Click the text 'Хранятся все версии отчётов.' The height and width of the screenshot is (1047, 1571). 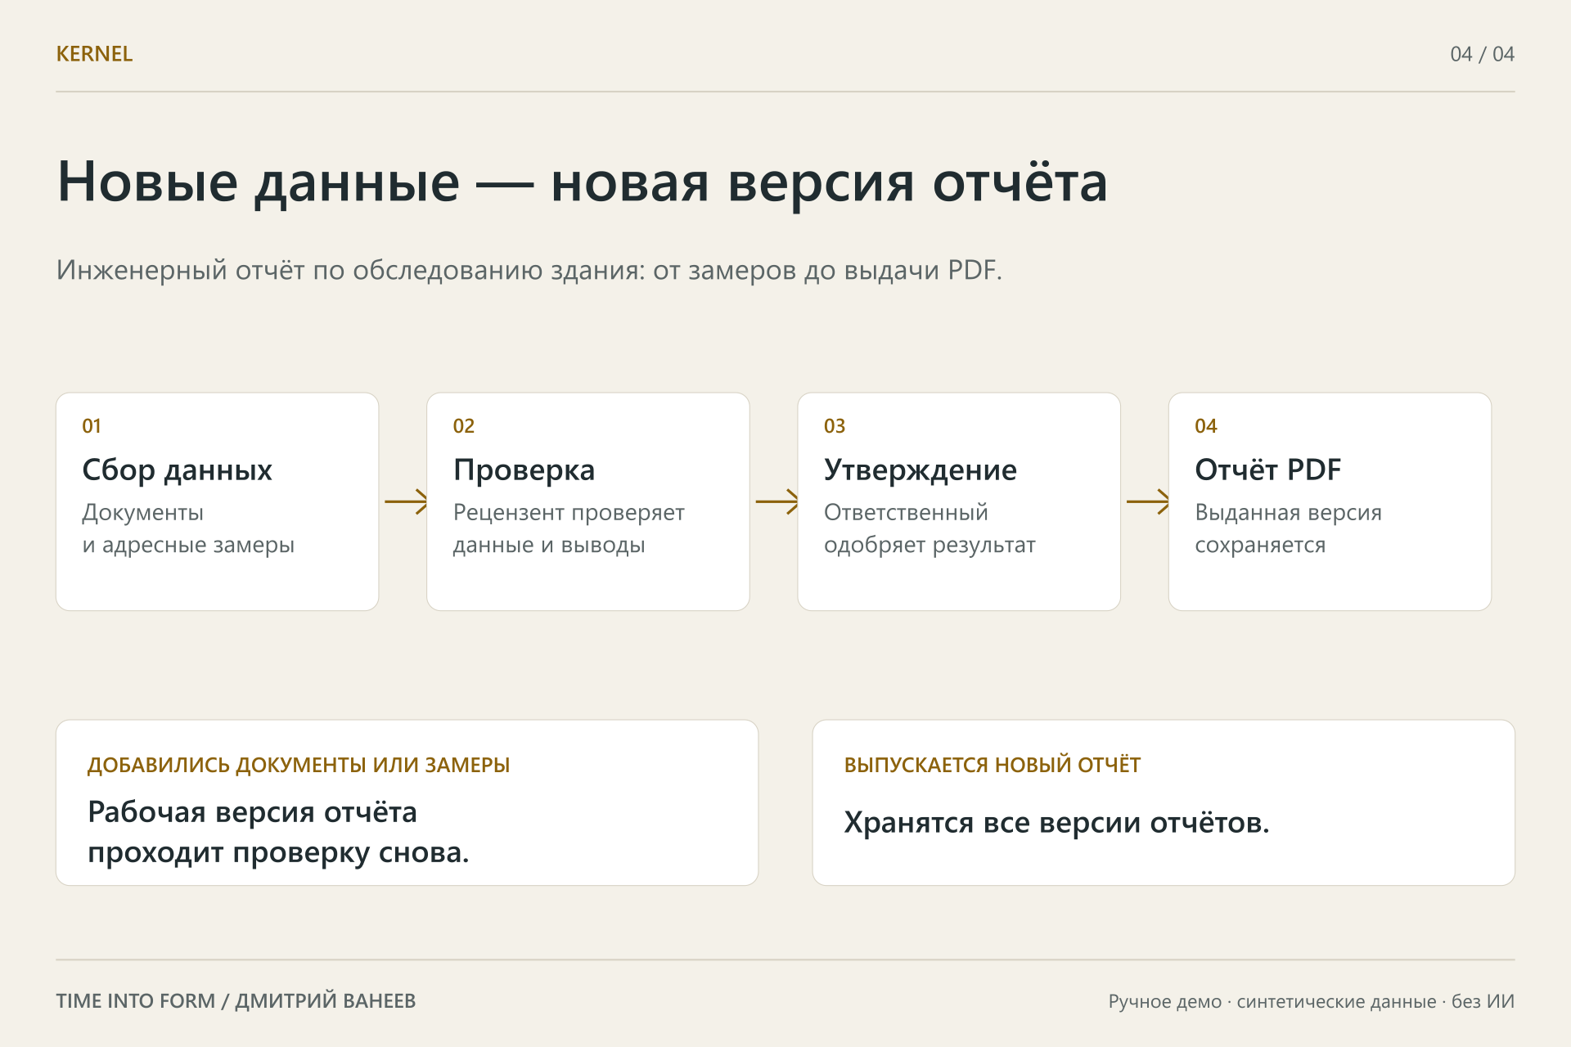coord(1056,823)
